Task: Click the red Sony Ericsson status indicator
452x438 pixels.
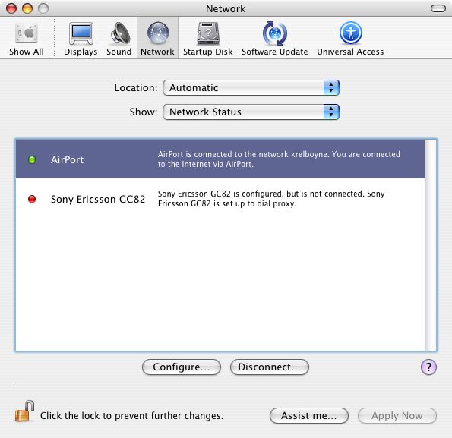Action: pyautogui.click(x=32, y=199)
